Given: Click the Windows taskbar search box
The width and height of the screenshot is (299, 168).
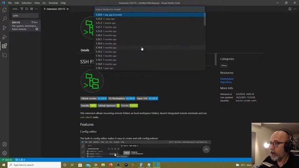Looking at the screenshot, I should coord(34,165).
